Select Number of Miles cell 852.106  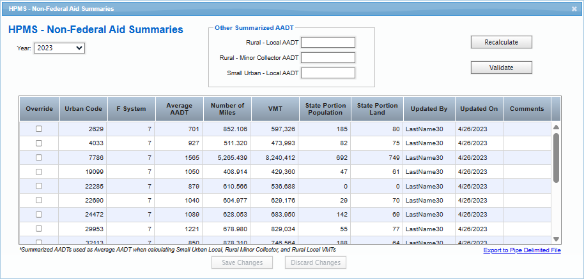[226, 129]
